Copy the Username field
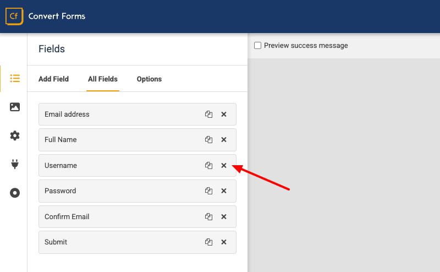The height and width of the screenshot is (272, 440). pos(208,166)
